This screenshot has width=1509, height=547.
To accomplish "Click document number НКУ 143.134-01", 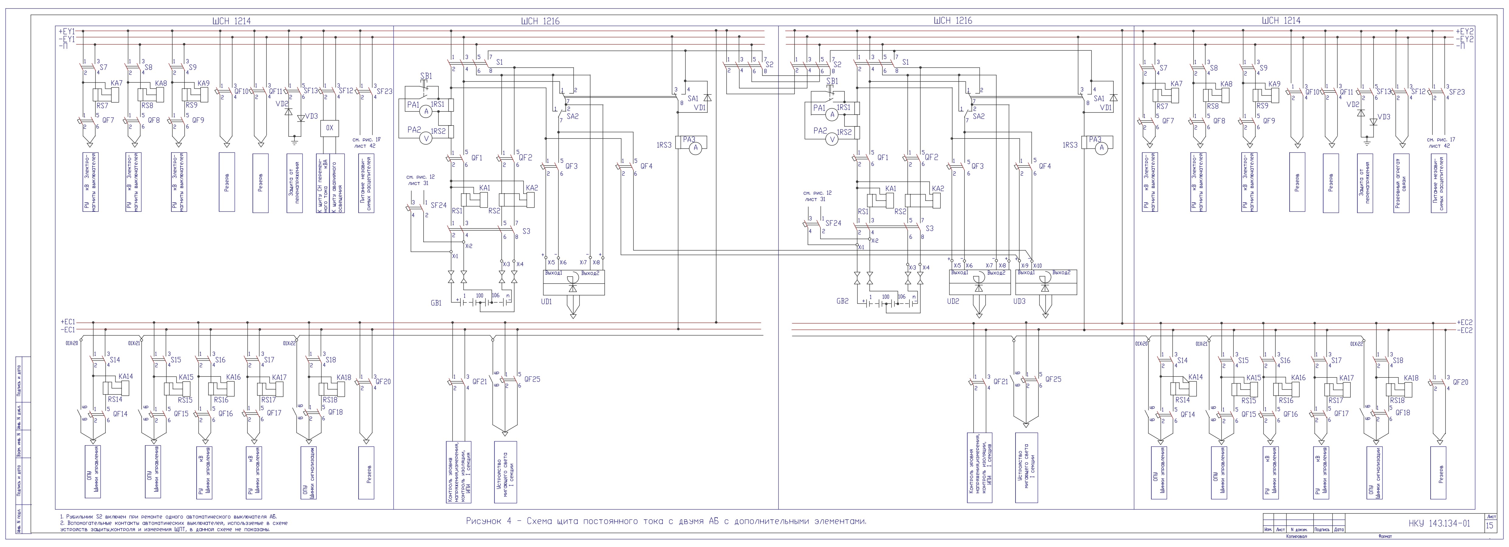I will coord(1439,524).
